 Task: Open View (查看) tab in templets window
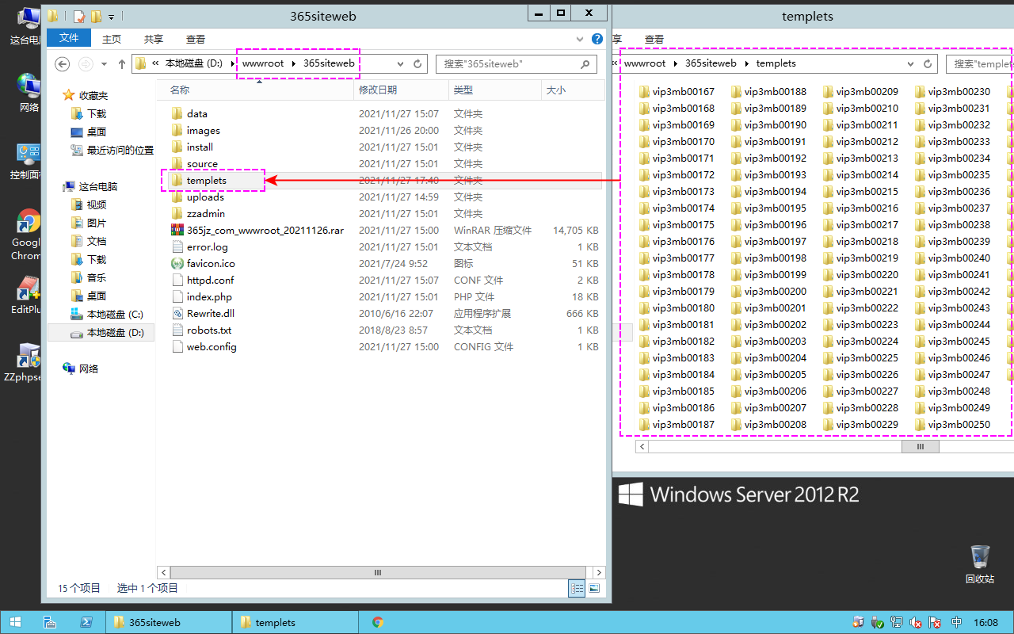(x=654, y=39)
